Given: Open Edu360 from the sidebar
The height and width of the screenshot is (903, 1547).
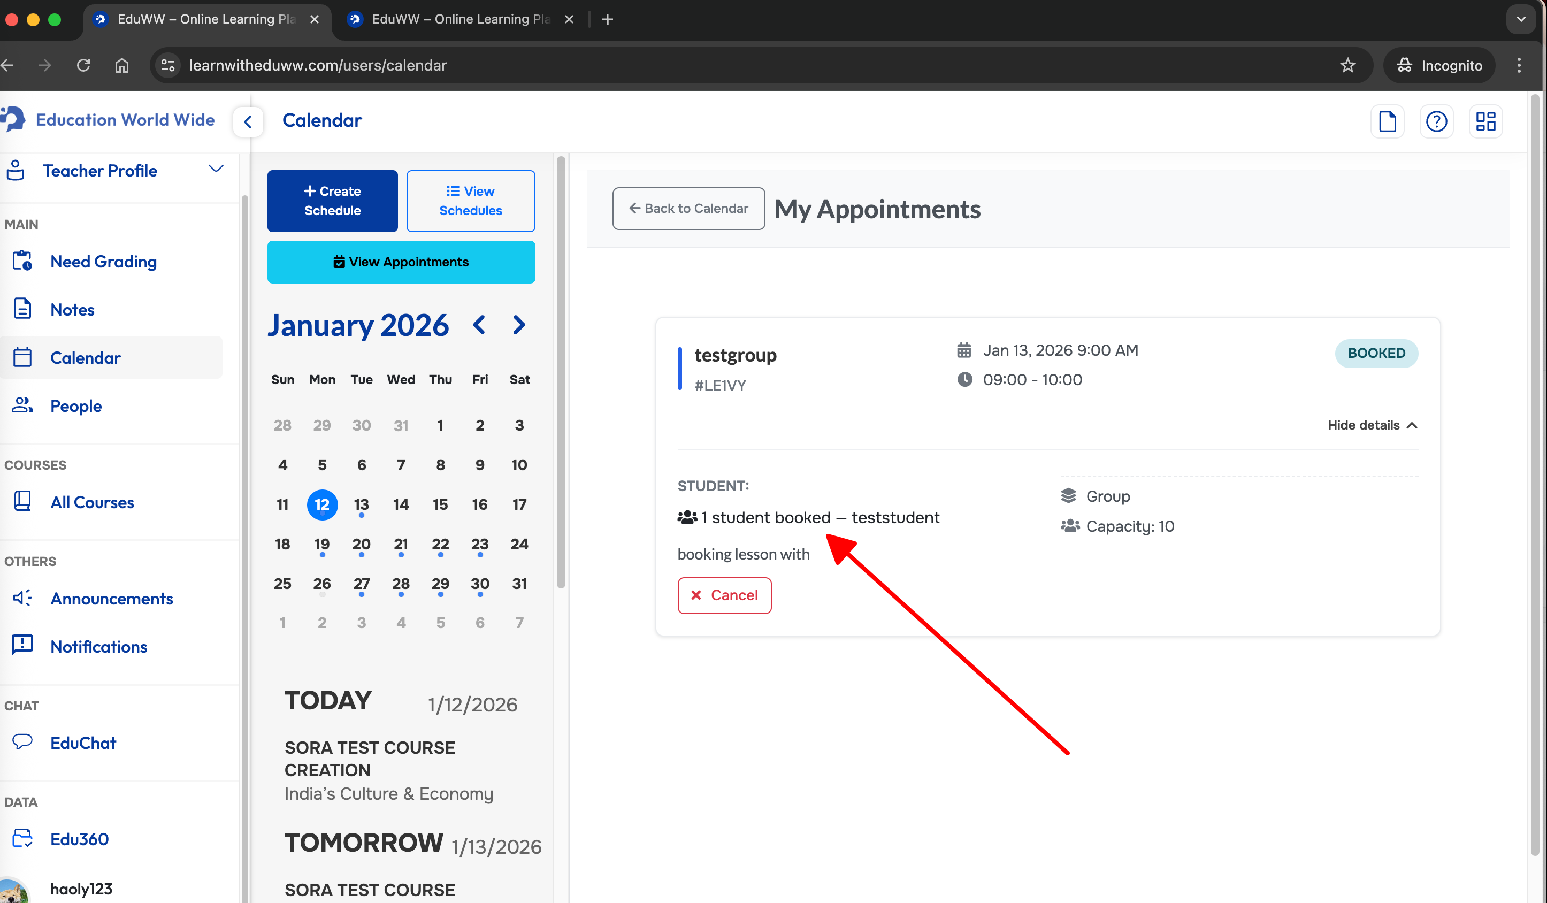Looking at the screenshot, I should [79, 839].
